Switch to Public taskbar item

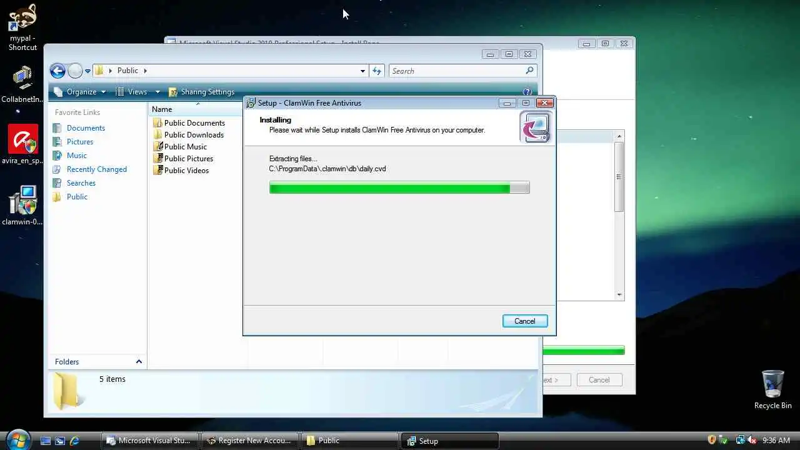click(351, 441)
